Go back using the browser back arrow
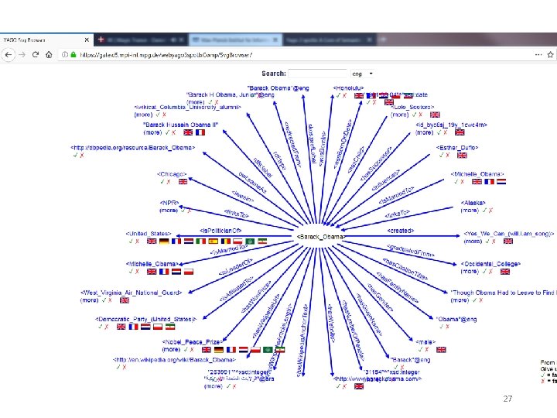The height and width of the screenshot is (418, 557). point(9,55)
